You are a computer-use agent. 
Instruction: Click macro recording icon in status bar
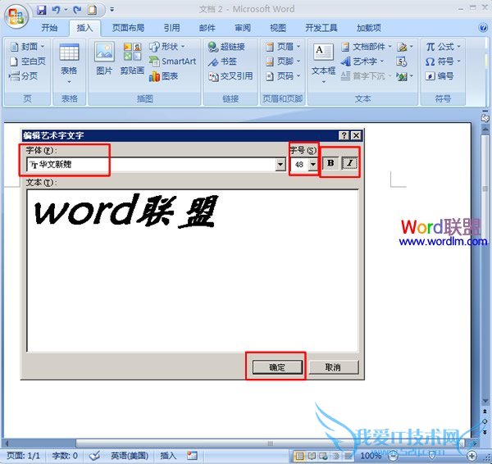tap(192, 455)
